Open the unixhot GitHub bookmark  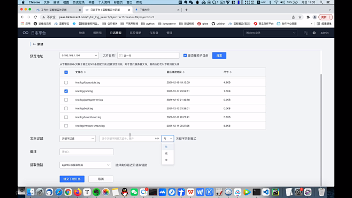pyautogui.click(x=218, y=24)
